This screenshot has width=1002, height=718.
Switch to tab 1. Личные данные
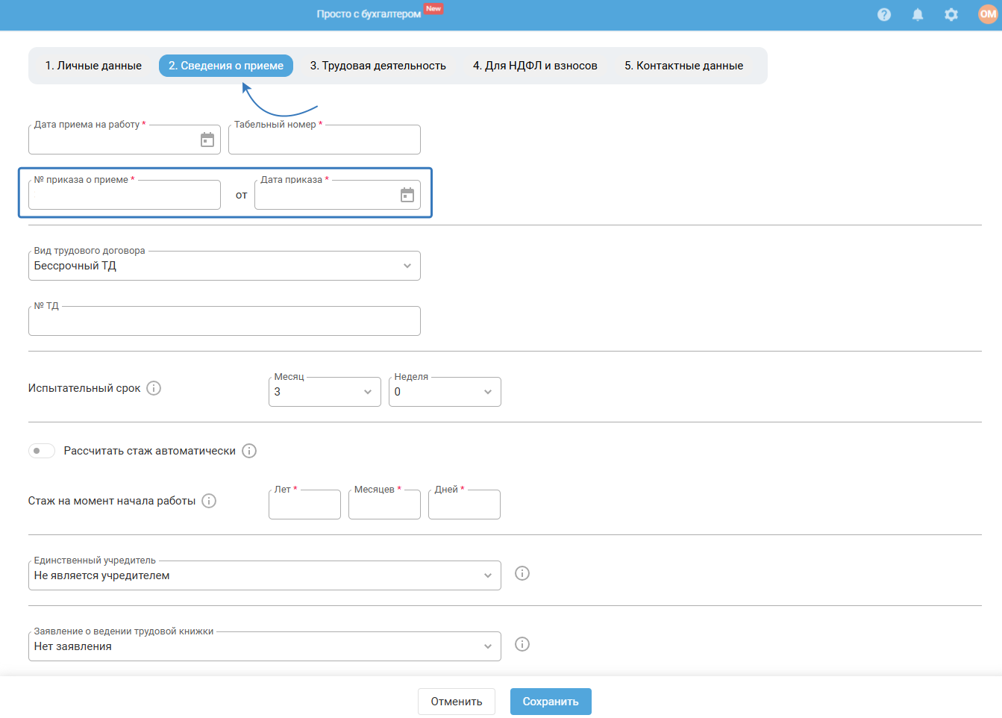point(93,66)
